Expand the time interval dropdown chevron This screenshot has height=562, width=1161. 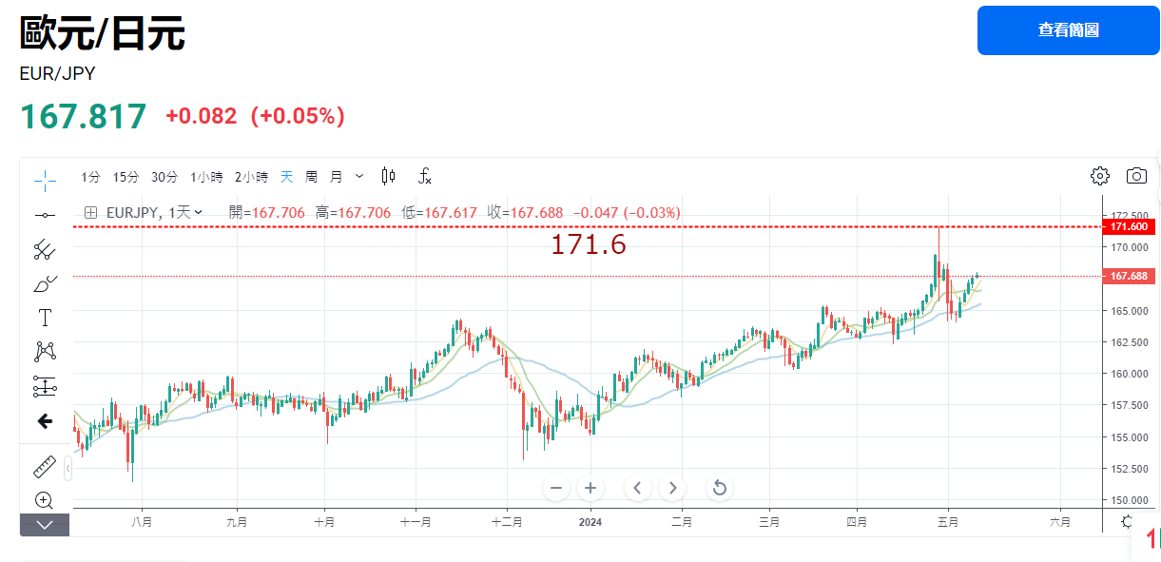[x=359, y=176]
